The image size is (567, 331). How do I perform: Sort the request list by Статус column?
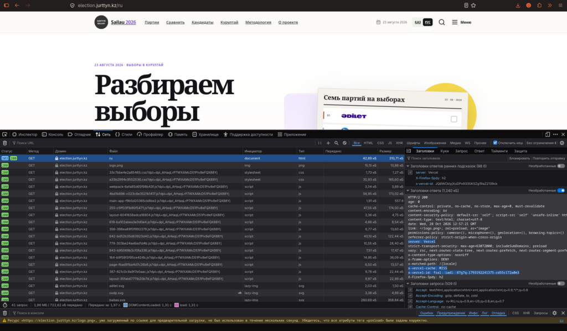(x=13, y=151)
